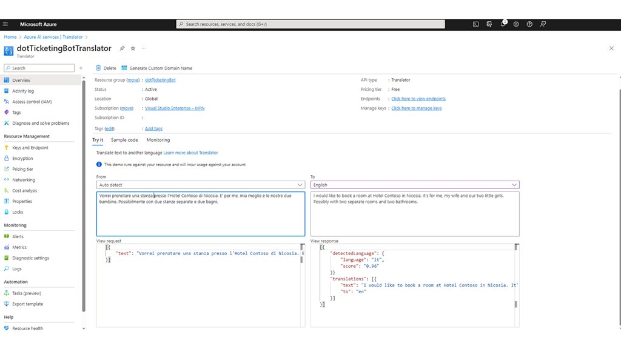Click the sidebar scroll down arrow

[x=84, y=328]
